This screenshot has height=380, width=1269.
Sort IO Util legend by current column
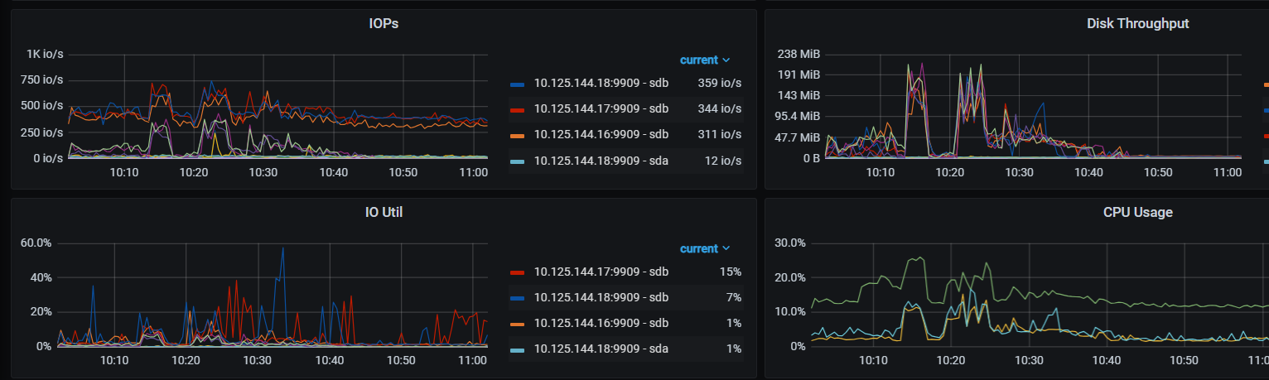tap(704, 249)
